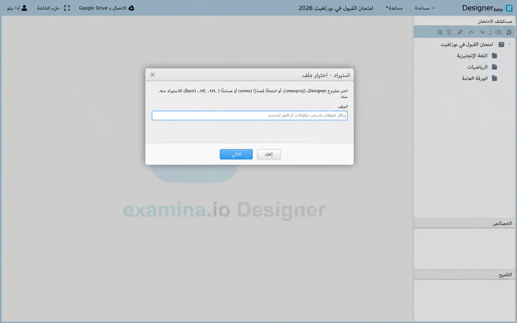Click the إلغاء button

point(269,154)
